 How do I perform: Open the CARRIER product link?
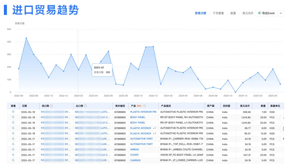tap(135, 160)
